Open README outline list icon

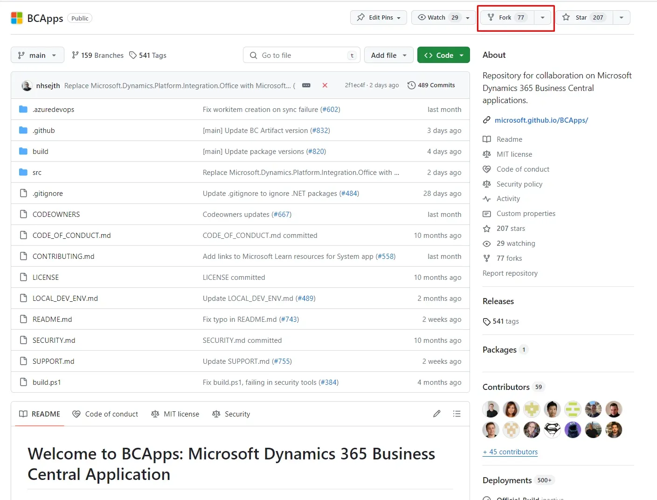click(x=457, y=414)
